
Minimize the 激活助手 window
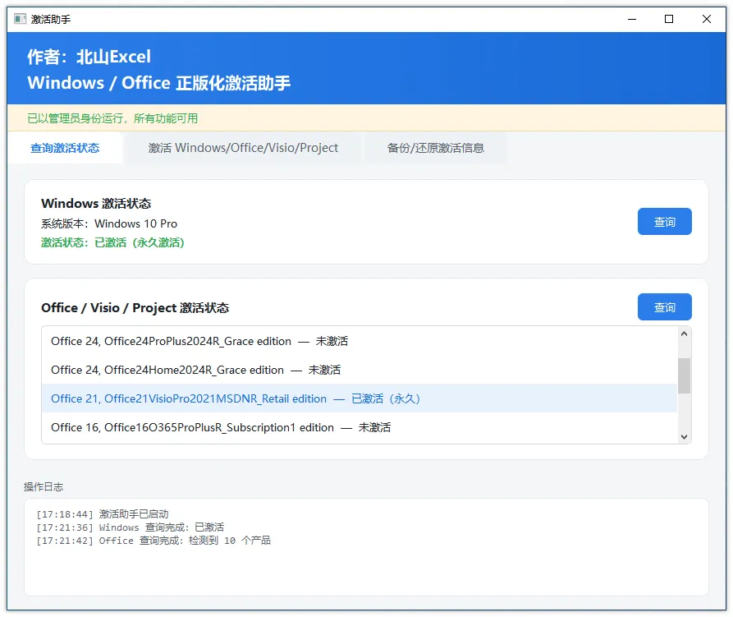coord(632,19)
